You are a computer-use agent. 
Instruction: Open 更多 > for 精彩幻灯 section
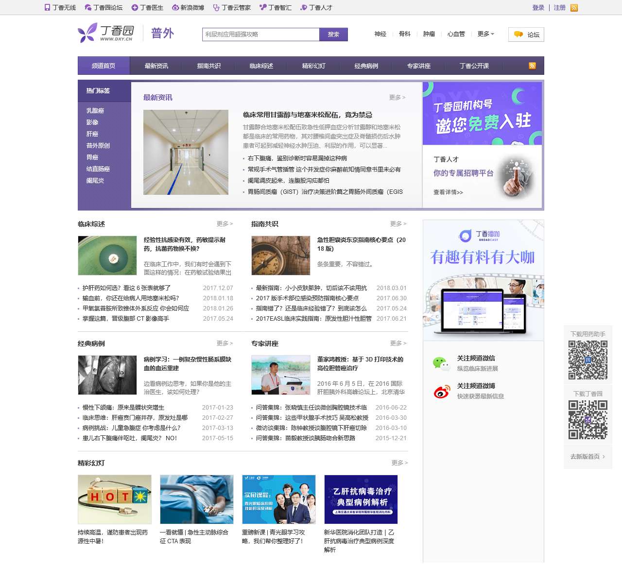coord(399,463)
